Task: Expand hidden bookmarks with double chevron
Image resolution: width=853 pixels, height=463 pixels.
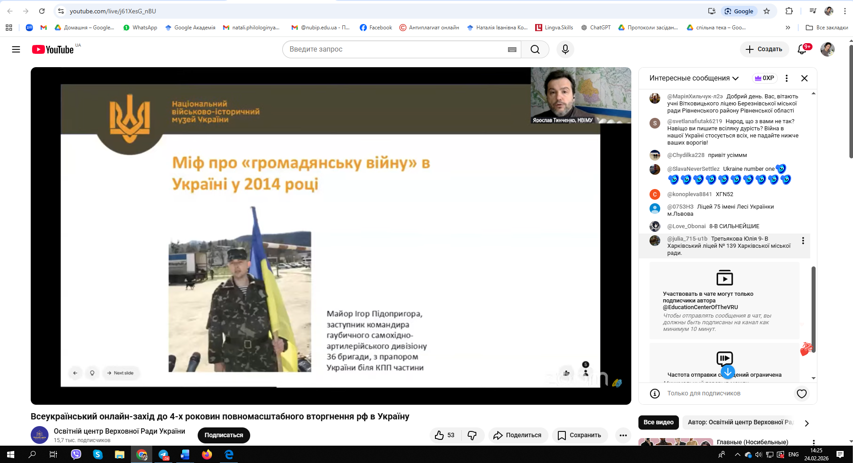Action: [x=788, y=28]
